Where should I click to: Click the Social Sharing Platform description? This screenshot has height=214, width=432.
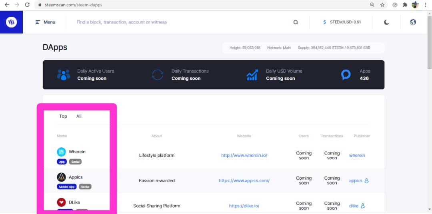(156, 206)
